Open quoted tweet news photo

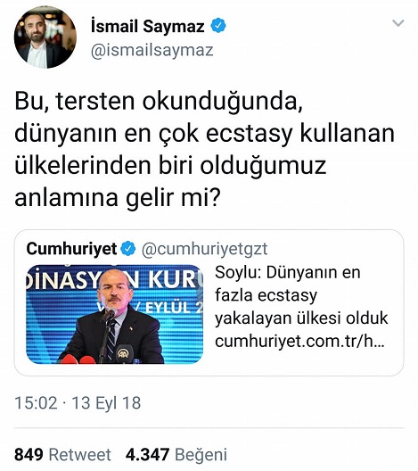[x=115, y=314]
